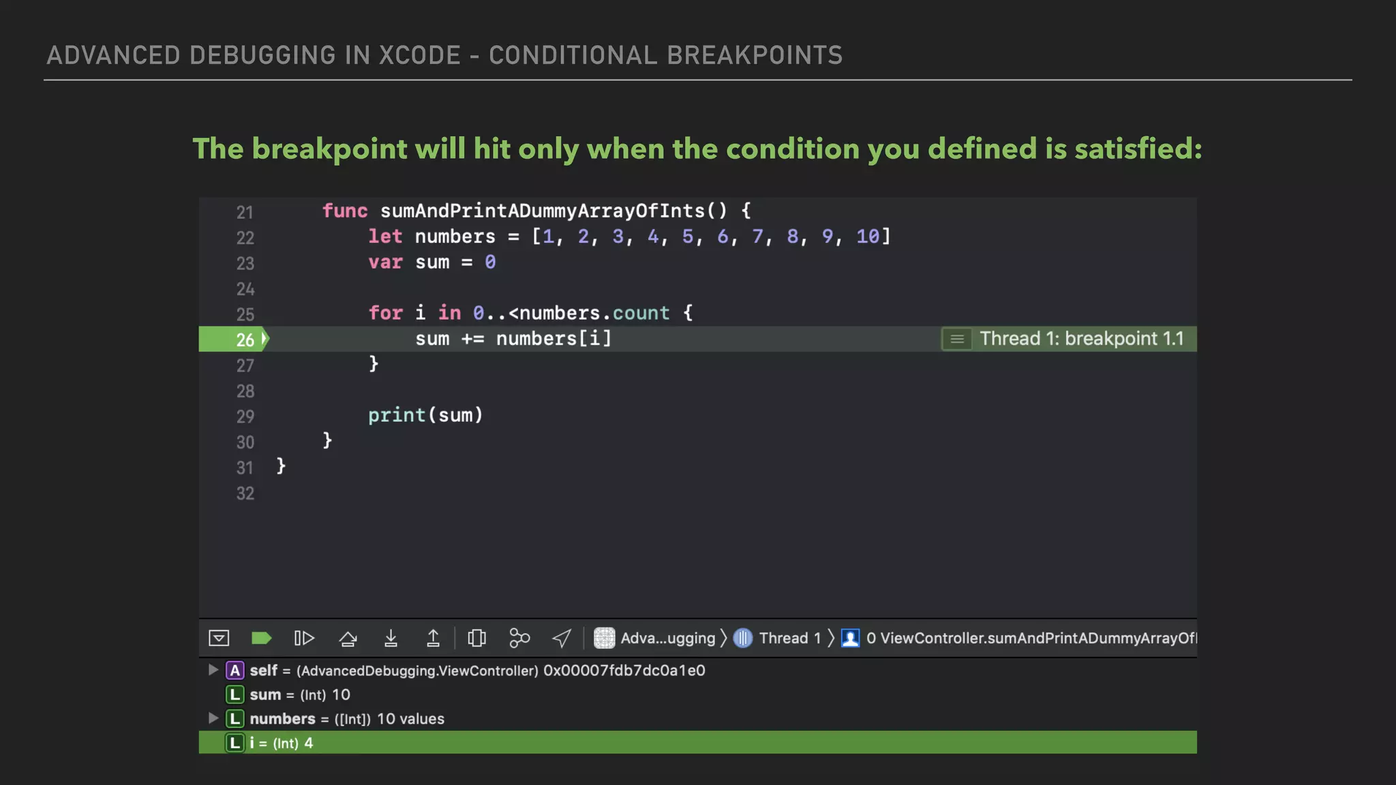1396x785 pixels.
Task: Deactivate breakpoints with green breakpoint icon
Action: tap(261, 638)
